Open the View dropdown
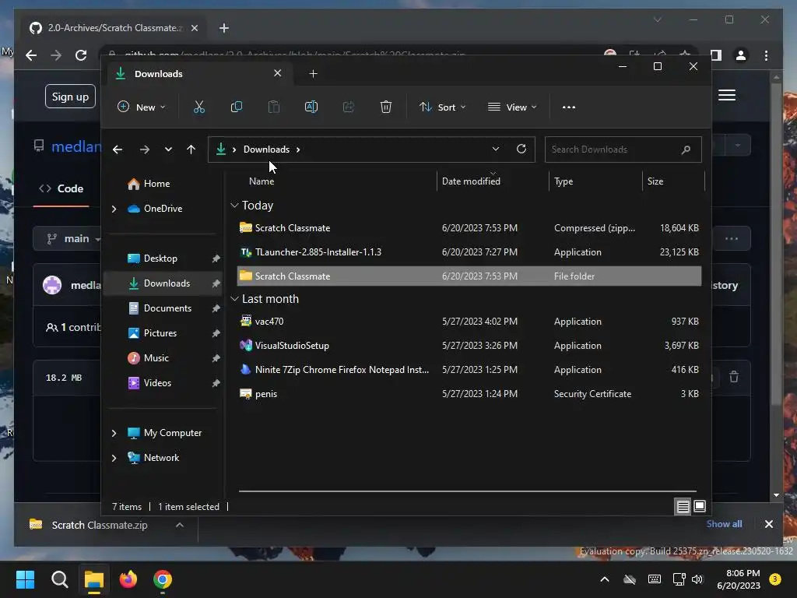Viewport: 797px width, 598px height. click(x=512, y=107)
